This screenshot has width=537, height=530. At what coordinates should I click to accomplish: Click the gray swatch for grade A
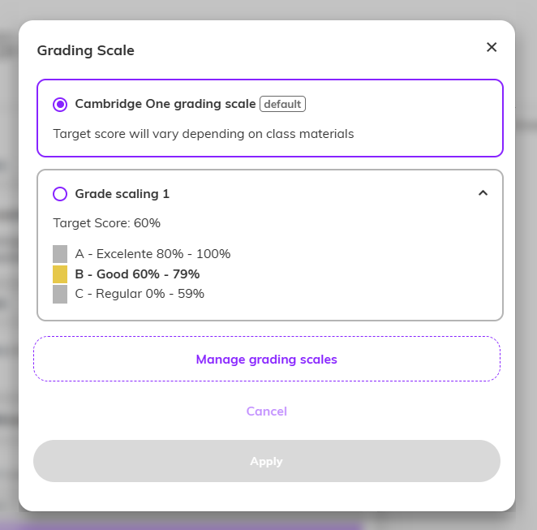[x=60, y=253]
